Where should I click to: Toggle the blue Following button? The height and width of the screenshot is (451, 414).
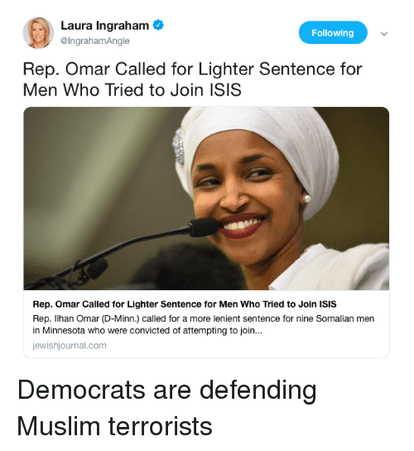pos(333,32)
